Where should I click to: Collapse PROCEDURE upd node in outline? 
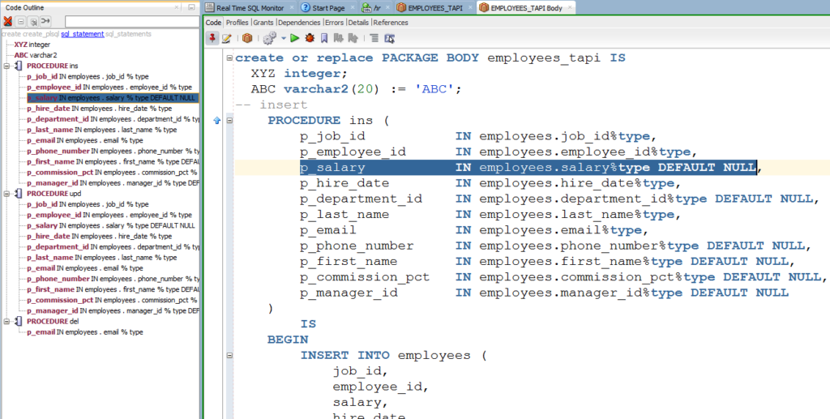click(7, 194)
